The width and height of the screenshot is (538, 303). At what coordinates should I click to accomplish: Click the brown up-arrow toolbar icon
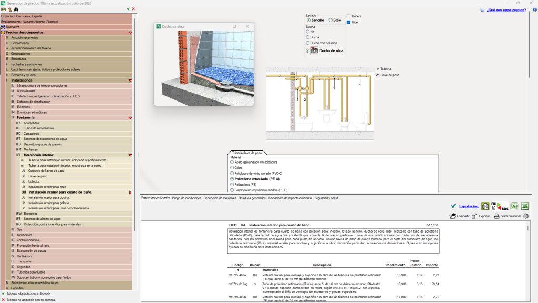(x=10, y=9)
